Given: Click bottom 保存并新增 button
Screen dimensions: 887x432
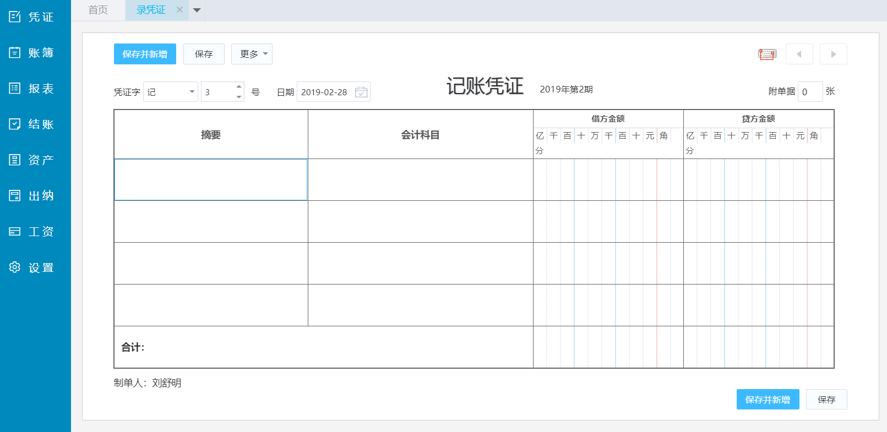Looking at the screenshot, I should click(768, 400).
